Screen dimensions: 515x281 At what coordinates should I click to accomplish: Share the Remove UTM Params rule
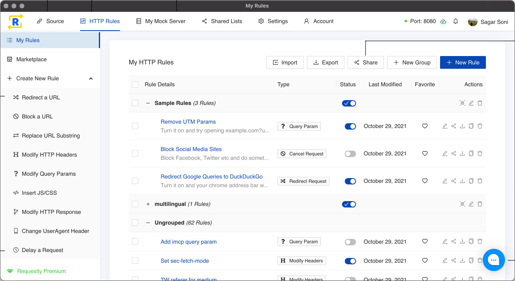(x=454, y=126)
